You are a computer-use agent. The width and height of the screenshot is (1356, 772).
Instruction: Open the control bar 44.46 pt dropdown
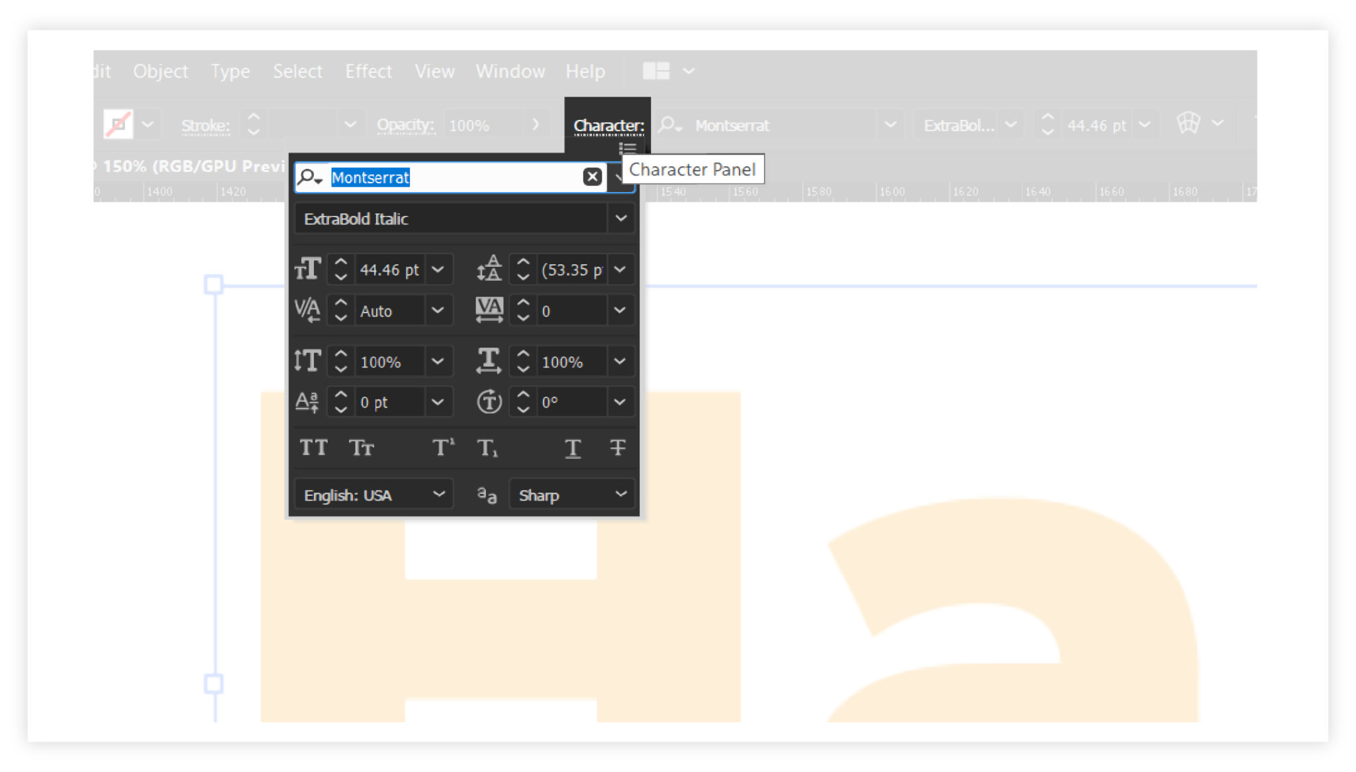click(1145, 124)
